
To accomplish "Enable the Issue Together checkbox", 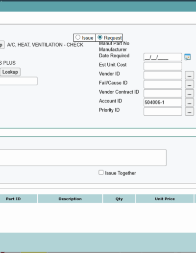I will pyautogui.click(x=101, y=173).
